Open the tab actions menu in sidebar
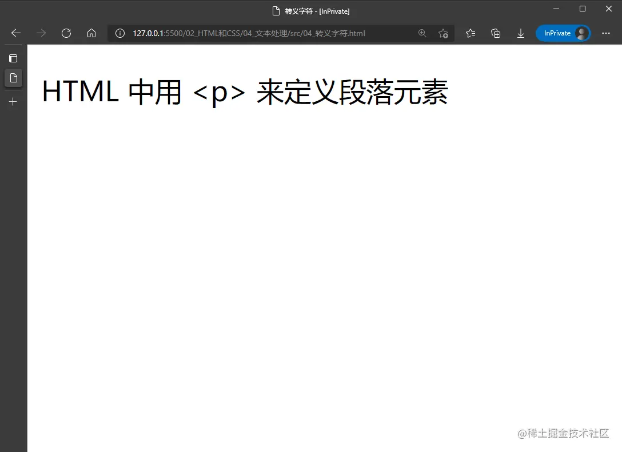622x452 pixels. pyautogui.click(x=13, y=58)
